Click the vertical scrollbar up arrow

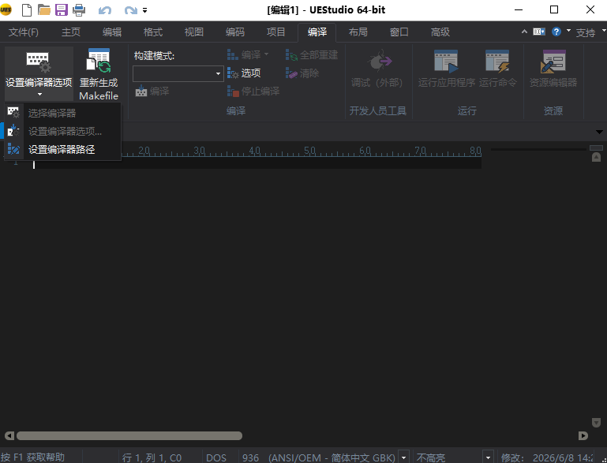tap(596, 158)
